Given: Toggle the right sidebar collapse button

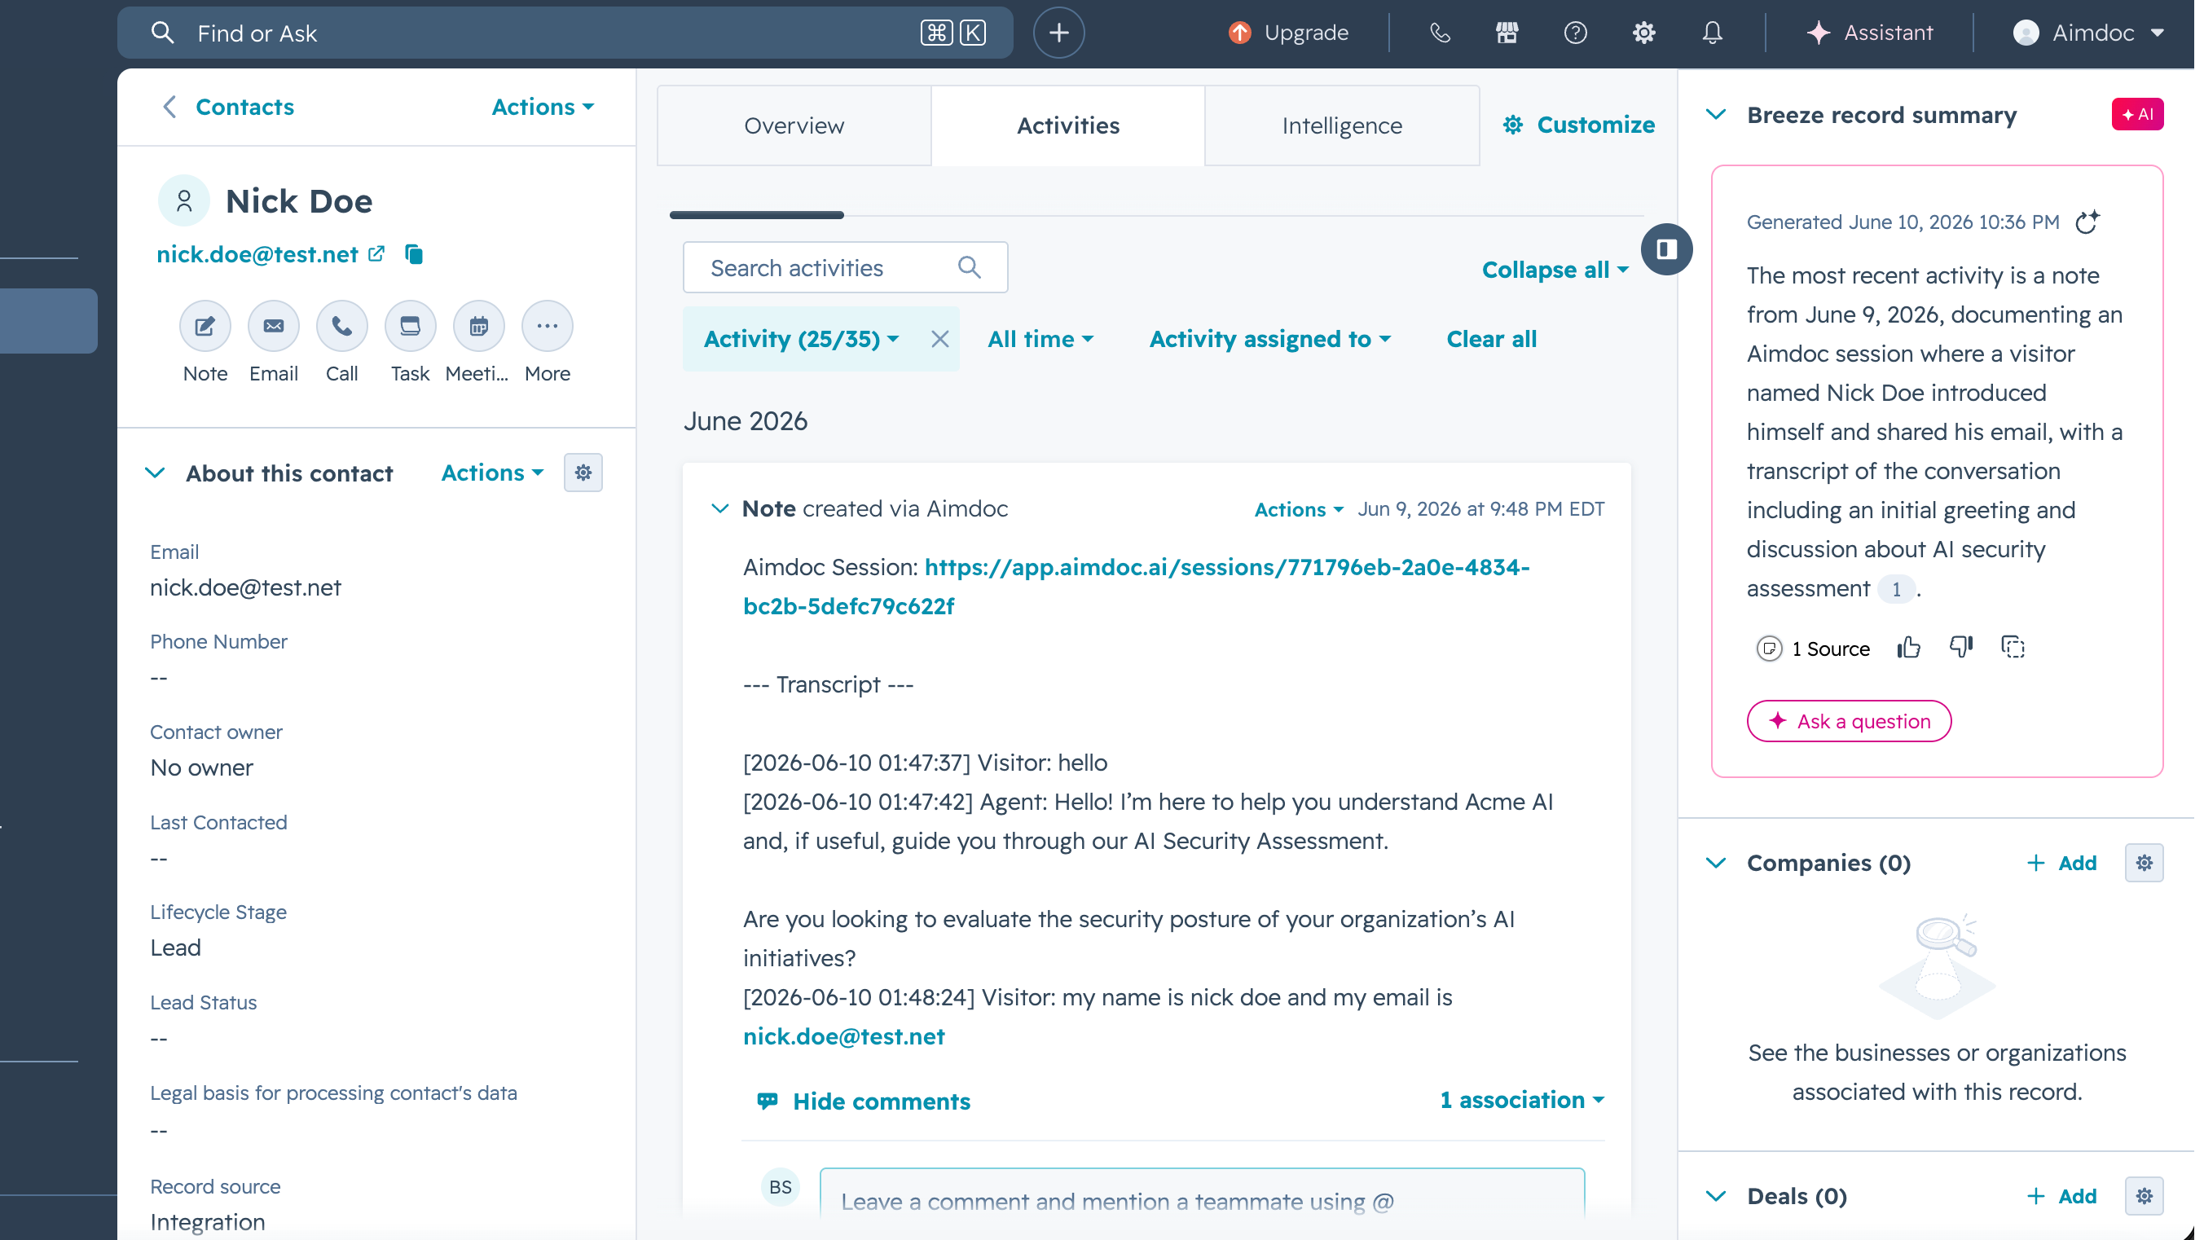Looking at the screenshot, I should point(1666,249).
